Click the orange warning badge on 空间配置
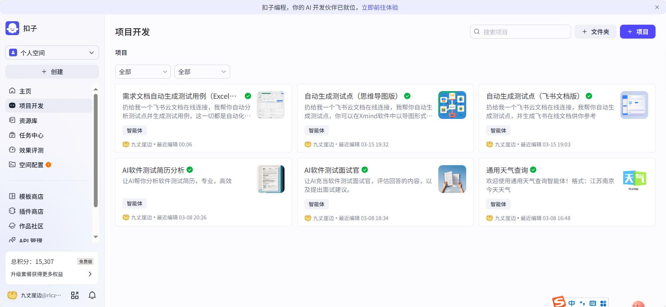 click(x=48, y=165)
